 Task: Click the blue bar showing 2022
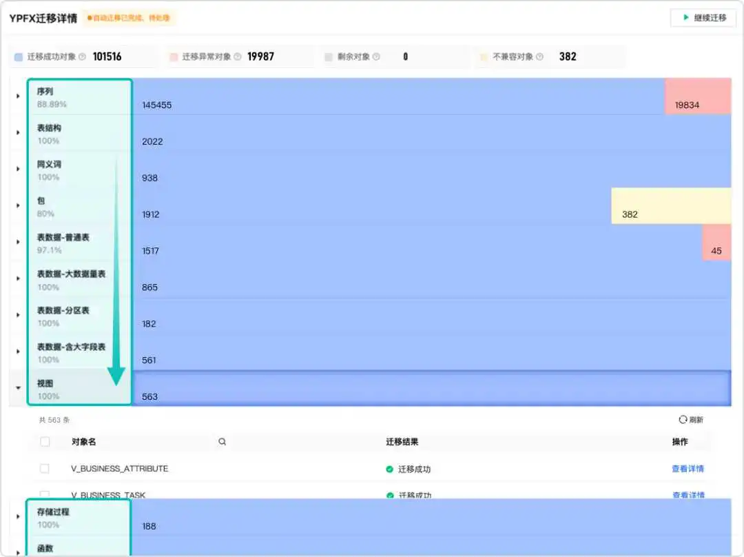432,133
